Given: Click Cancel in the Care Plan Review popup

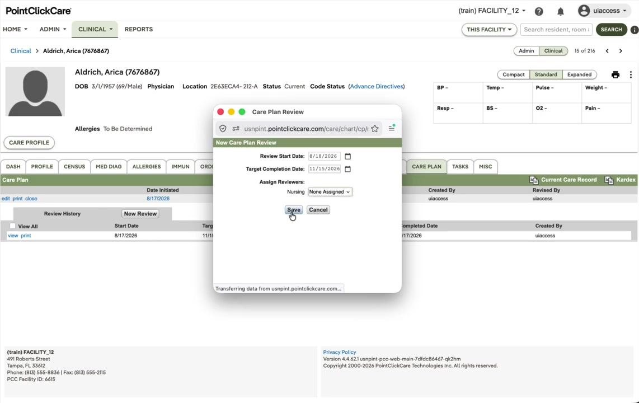Looking at the screenshot, I should pyautogui.click(x=318, y=210).
